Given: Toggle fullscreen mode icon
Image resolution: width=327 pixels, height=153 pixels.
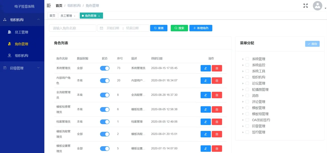Looking at the screenshot, I should [x=306, y=6].
